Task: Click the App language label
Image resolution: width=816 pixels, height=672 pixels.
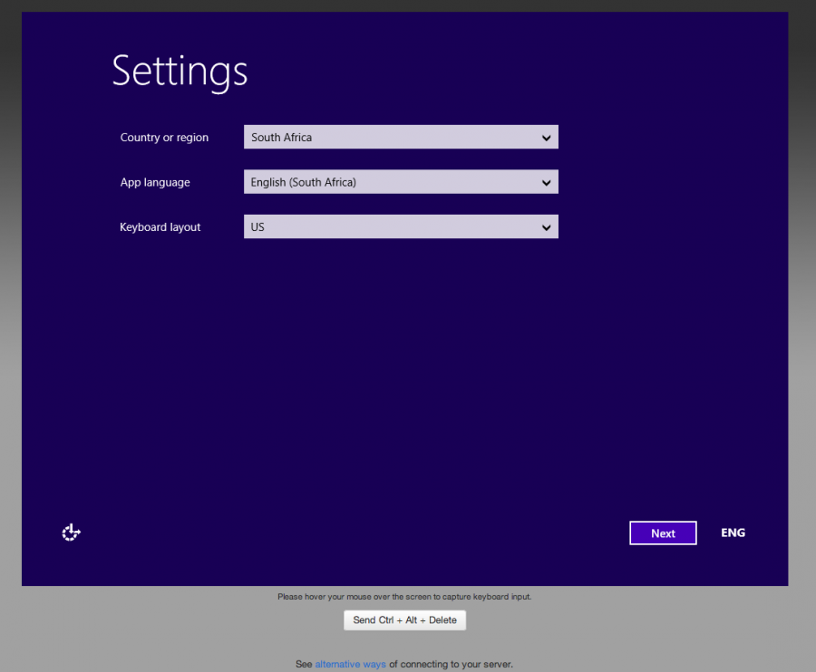Action: point(154,182)
